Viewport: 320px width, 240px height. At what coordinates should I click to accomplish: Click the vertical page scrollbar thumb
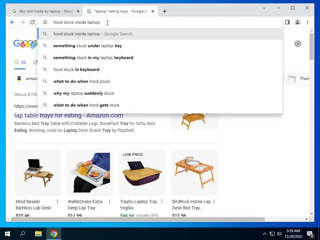click(x=312, y=47)
